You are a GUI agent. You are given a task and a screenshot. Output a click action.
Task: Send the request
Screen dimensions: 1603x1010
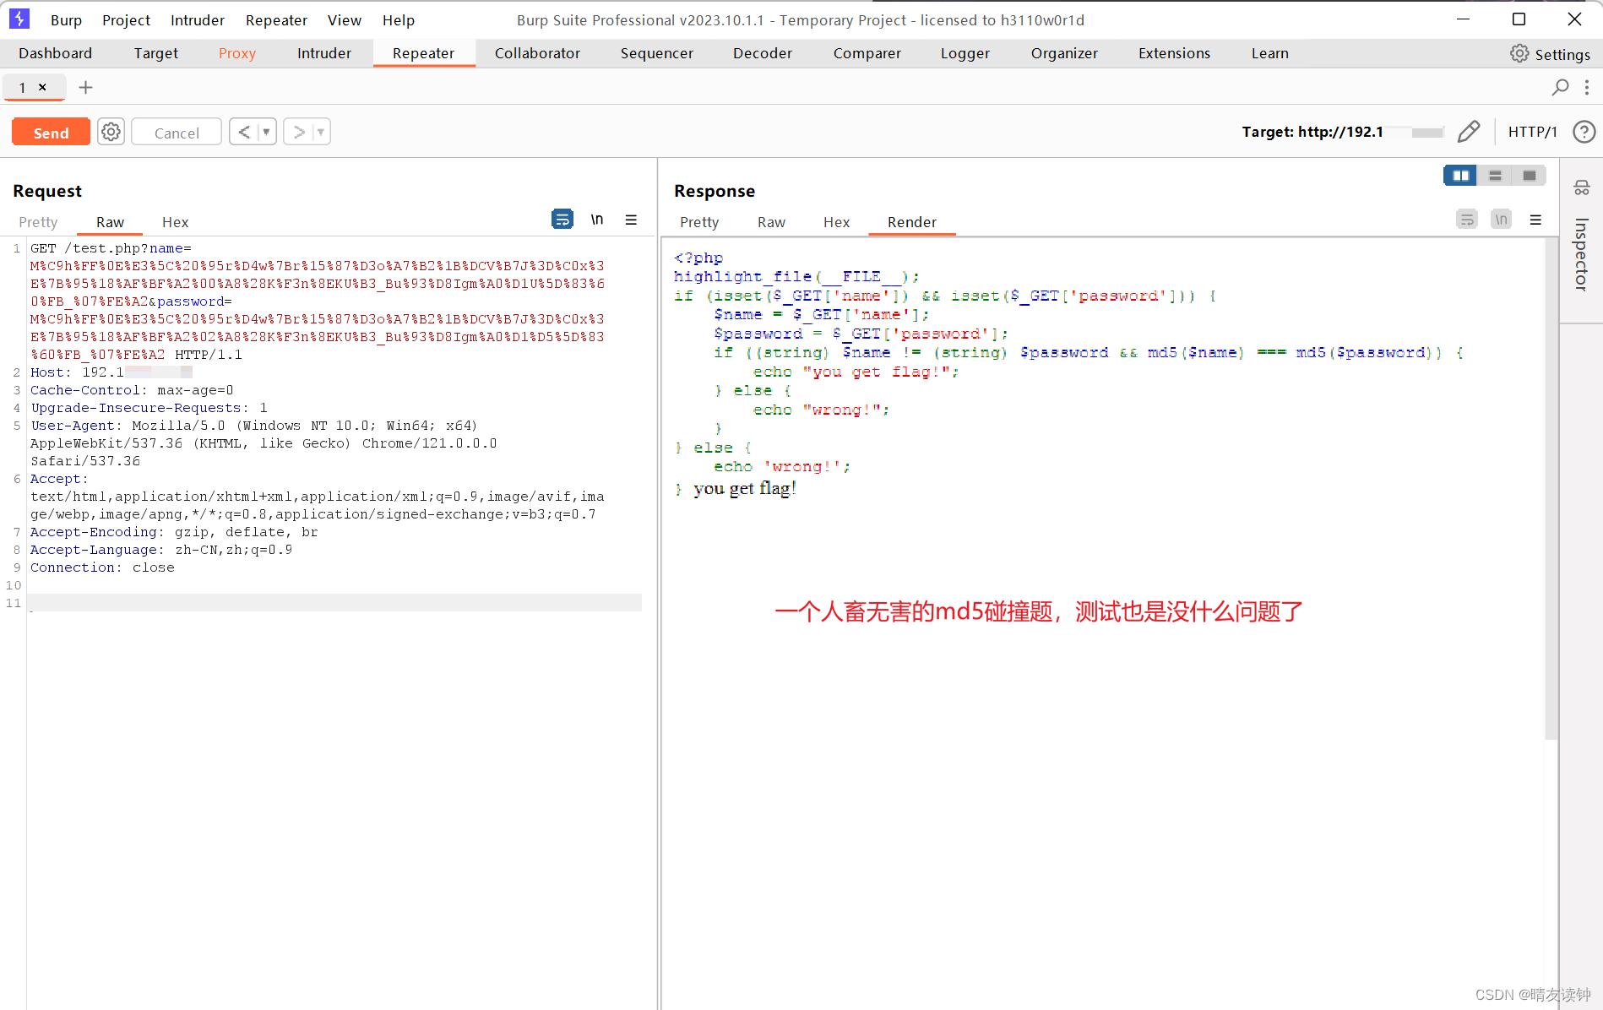pos(51,133)
